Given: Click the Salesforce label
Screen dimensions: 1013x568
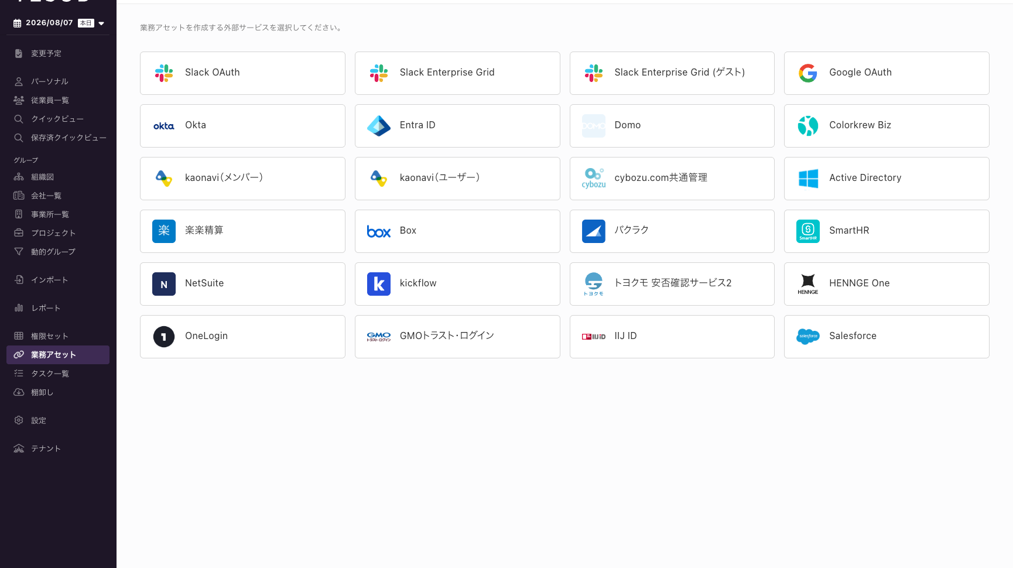Looking at the screenshot, I should (x=853, y=336).
